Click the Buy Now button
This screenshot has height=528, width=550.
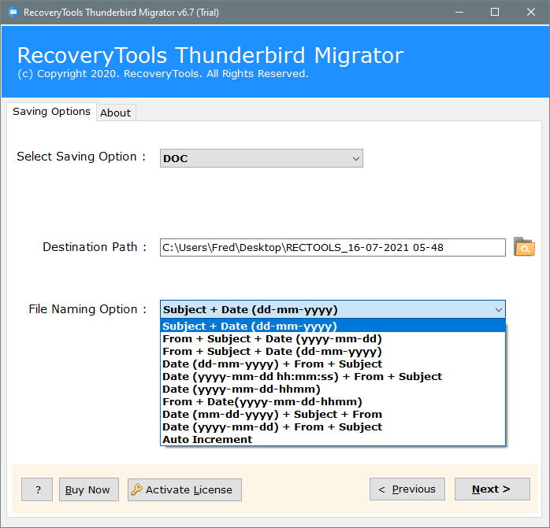point(89,489)
